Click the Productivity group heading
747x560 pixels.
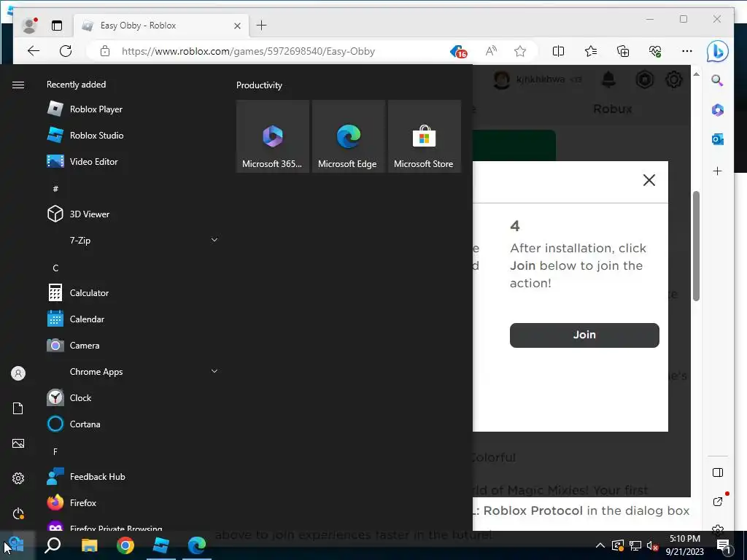click(x=259, y=85)
